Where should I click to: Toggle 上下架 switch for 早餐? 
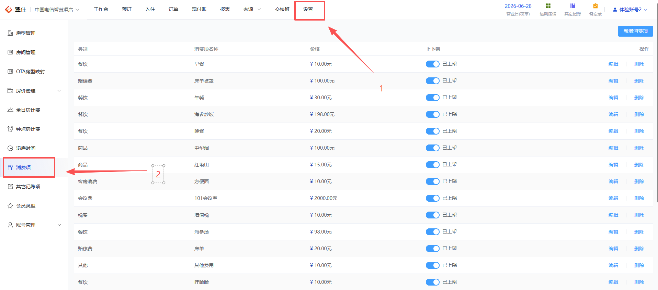pos(432,64)
